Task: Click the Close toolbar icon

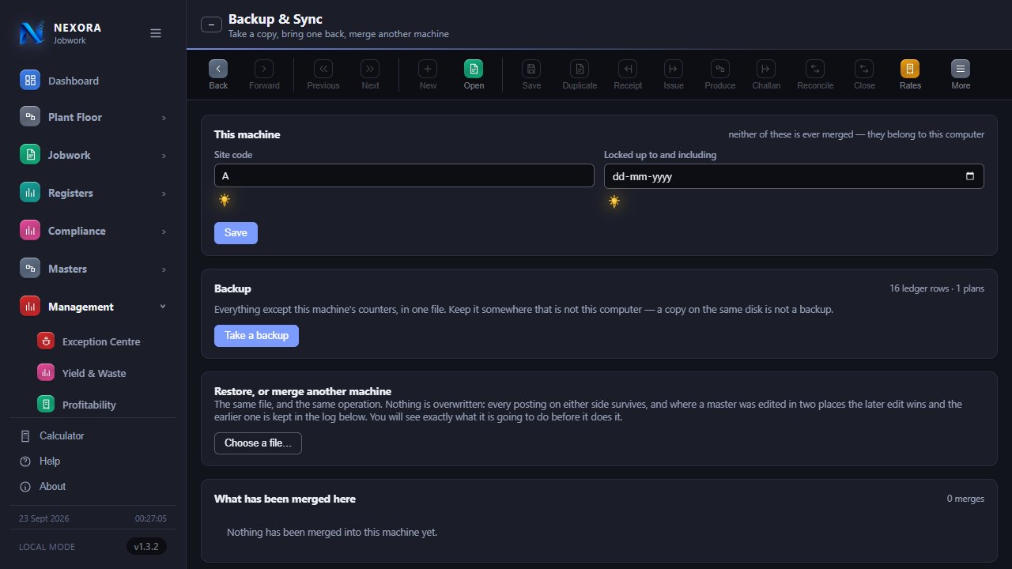Action: pyautogui.click(x=864, y=69)
